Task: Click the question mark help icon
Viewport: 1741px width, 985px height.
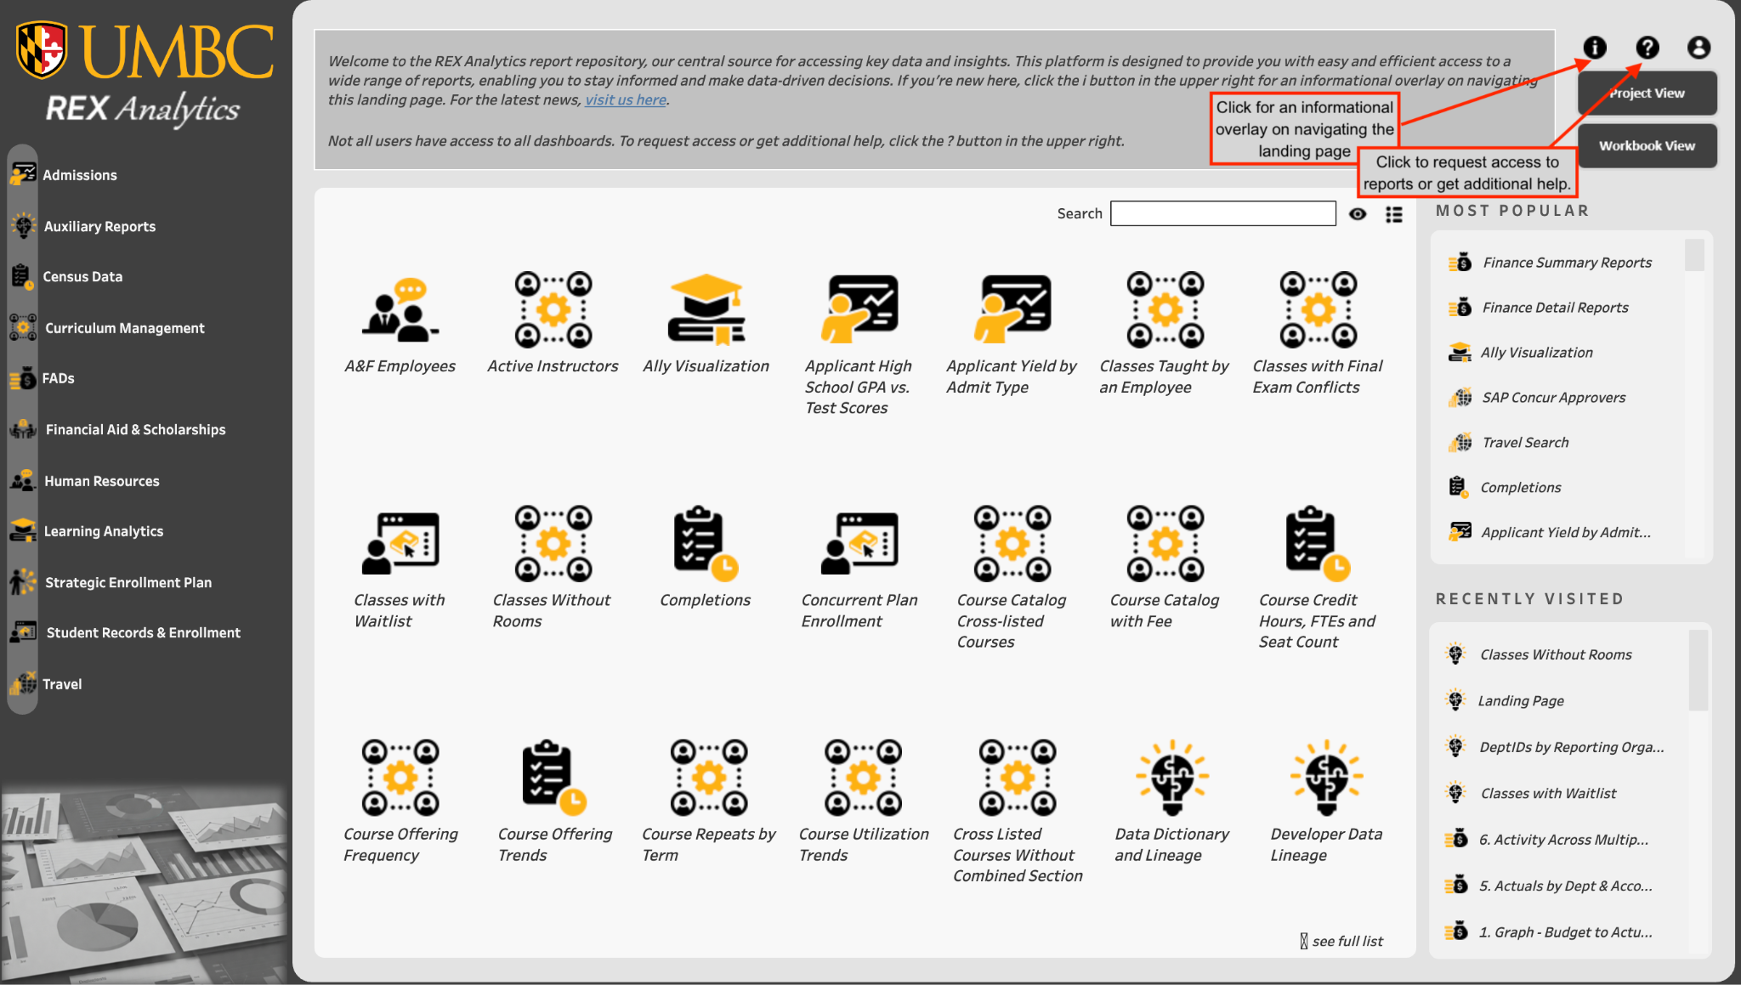Action: [1647, 48]
